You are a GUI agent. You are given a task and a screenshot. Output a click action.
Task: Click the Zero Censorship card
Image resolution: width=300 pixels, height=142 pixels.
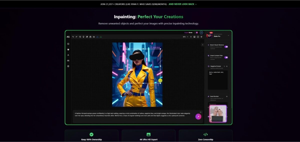[x=205, y=136]
